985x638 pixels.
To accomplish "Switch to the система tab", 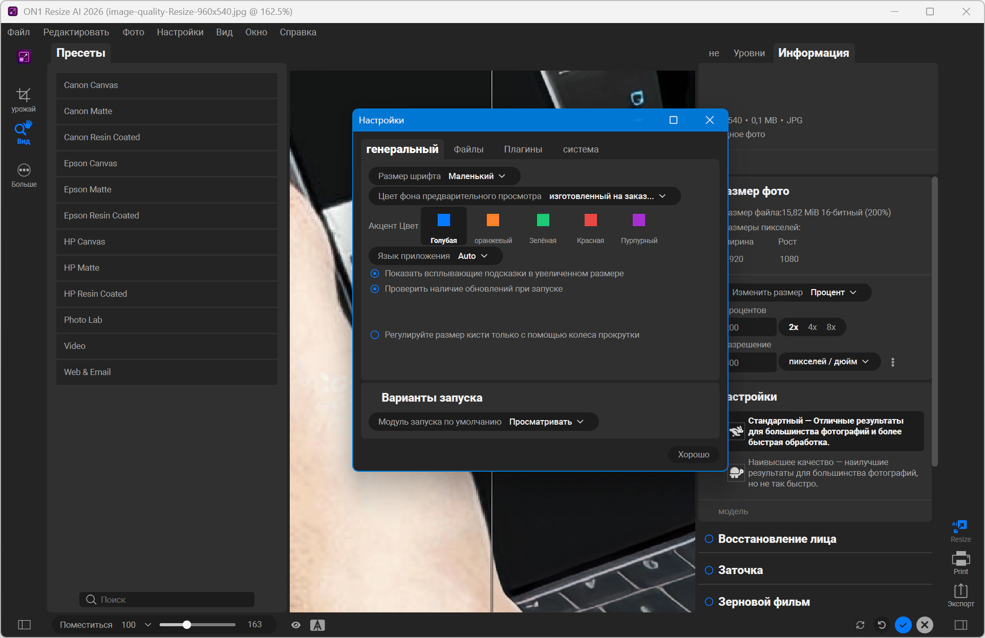I will 581,149.
